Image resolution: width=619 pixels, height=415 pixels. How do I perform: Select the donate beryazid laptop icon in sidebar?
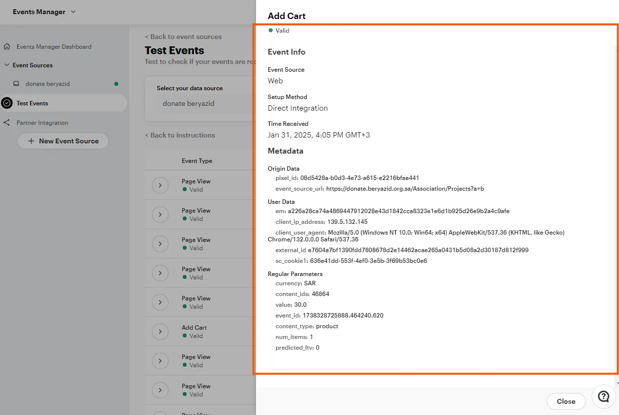[16, 84]
